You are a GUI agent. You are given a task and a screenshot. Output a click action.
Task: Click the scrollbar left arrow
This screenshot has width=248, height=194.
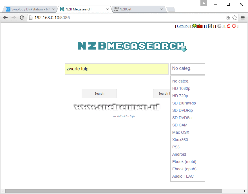(3, 191)
